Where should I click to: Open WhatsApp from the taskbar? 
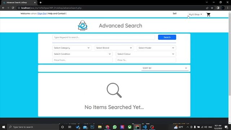(x=115, y=127)
